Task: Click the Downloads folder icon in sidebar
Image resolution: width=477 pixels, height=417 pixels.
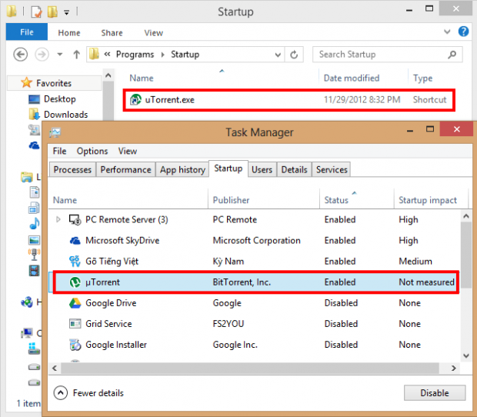Action: pos(34,115)
